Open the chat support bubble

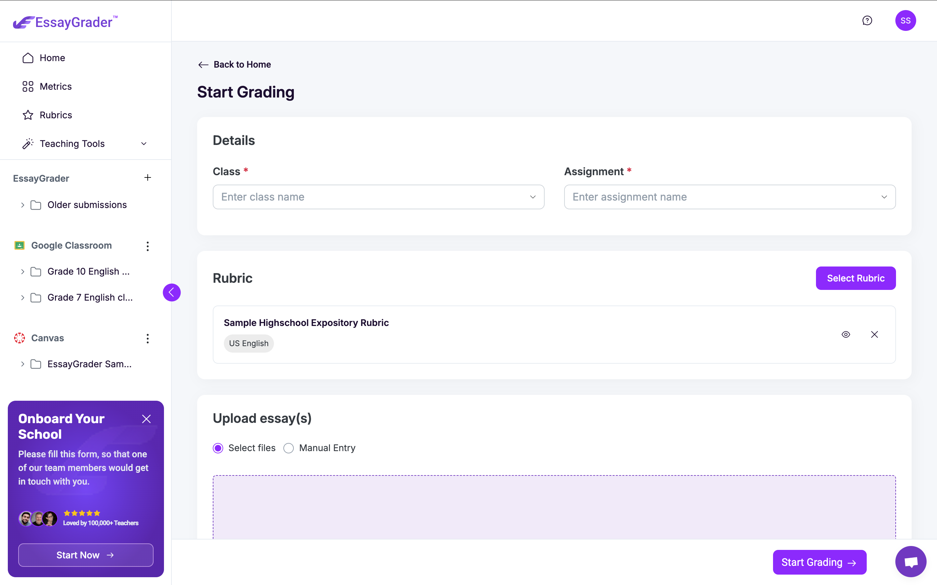911,561
